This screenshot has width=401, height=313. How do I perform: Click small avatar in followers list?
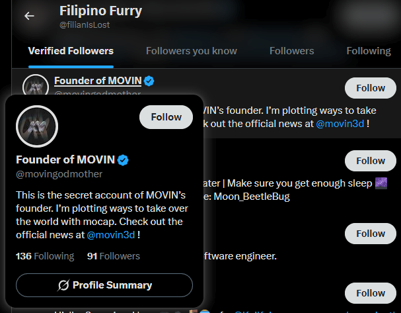coord(36,86)
